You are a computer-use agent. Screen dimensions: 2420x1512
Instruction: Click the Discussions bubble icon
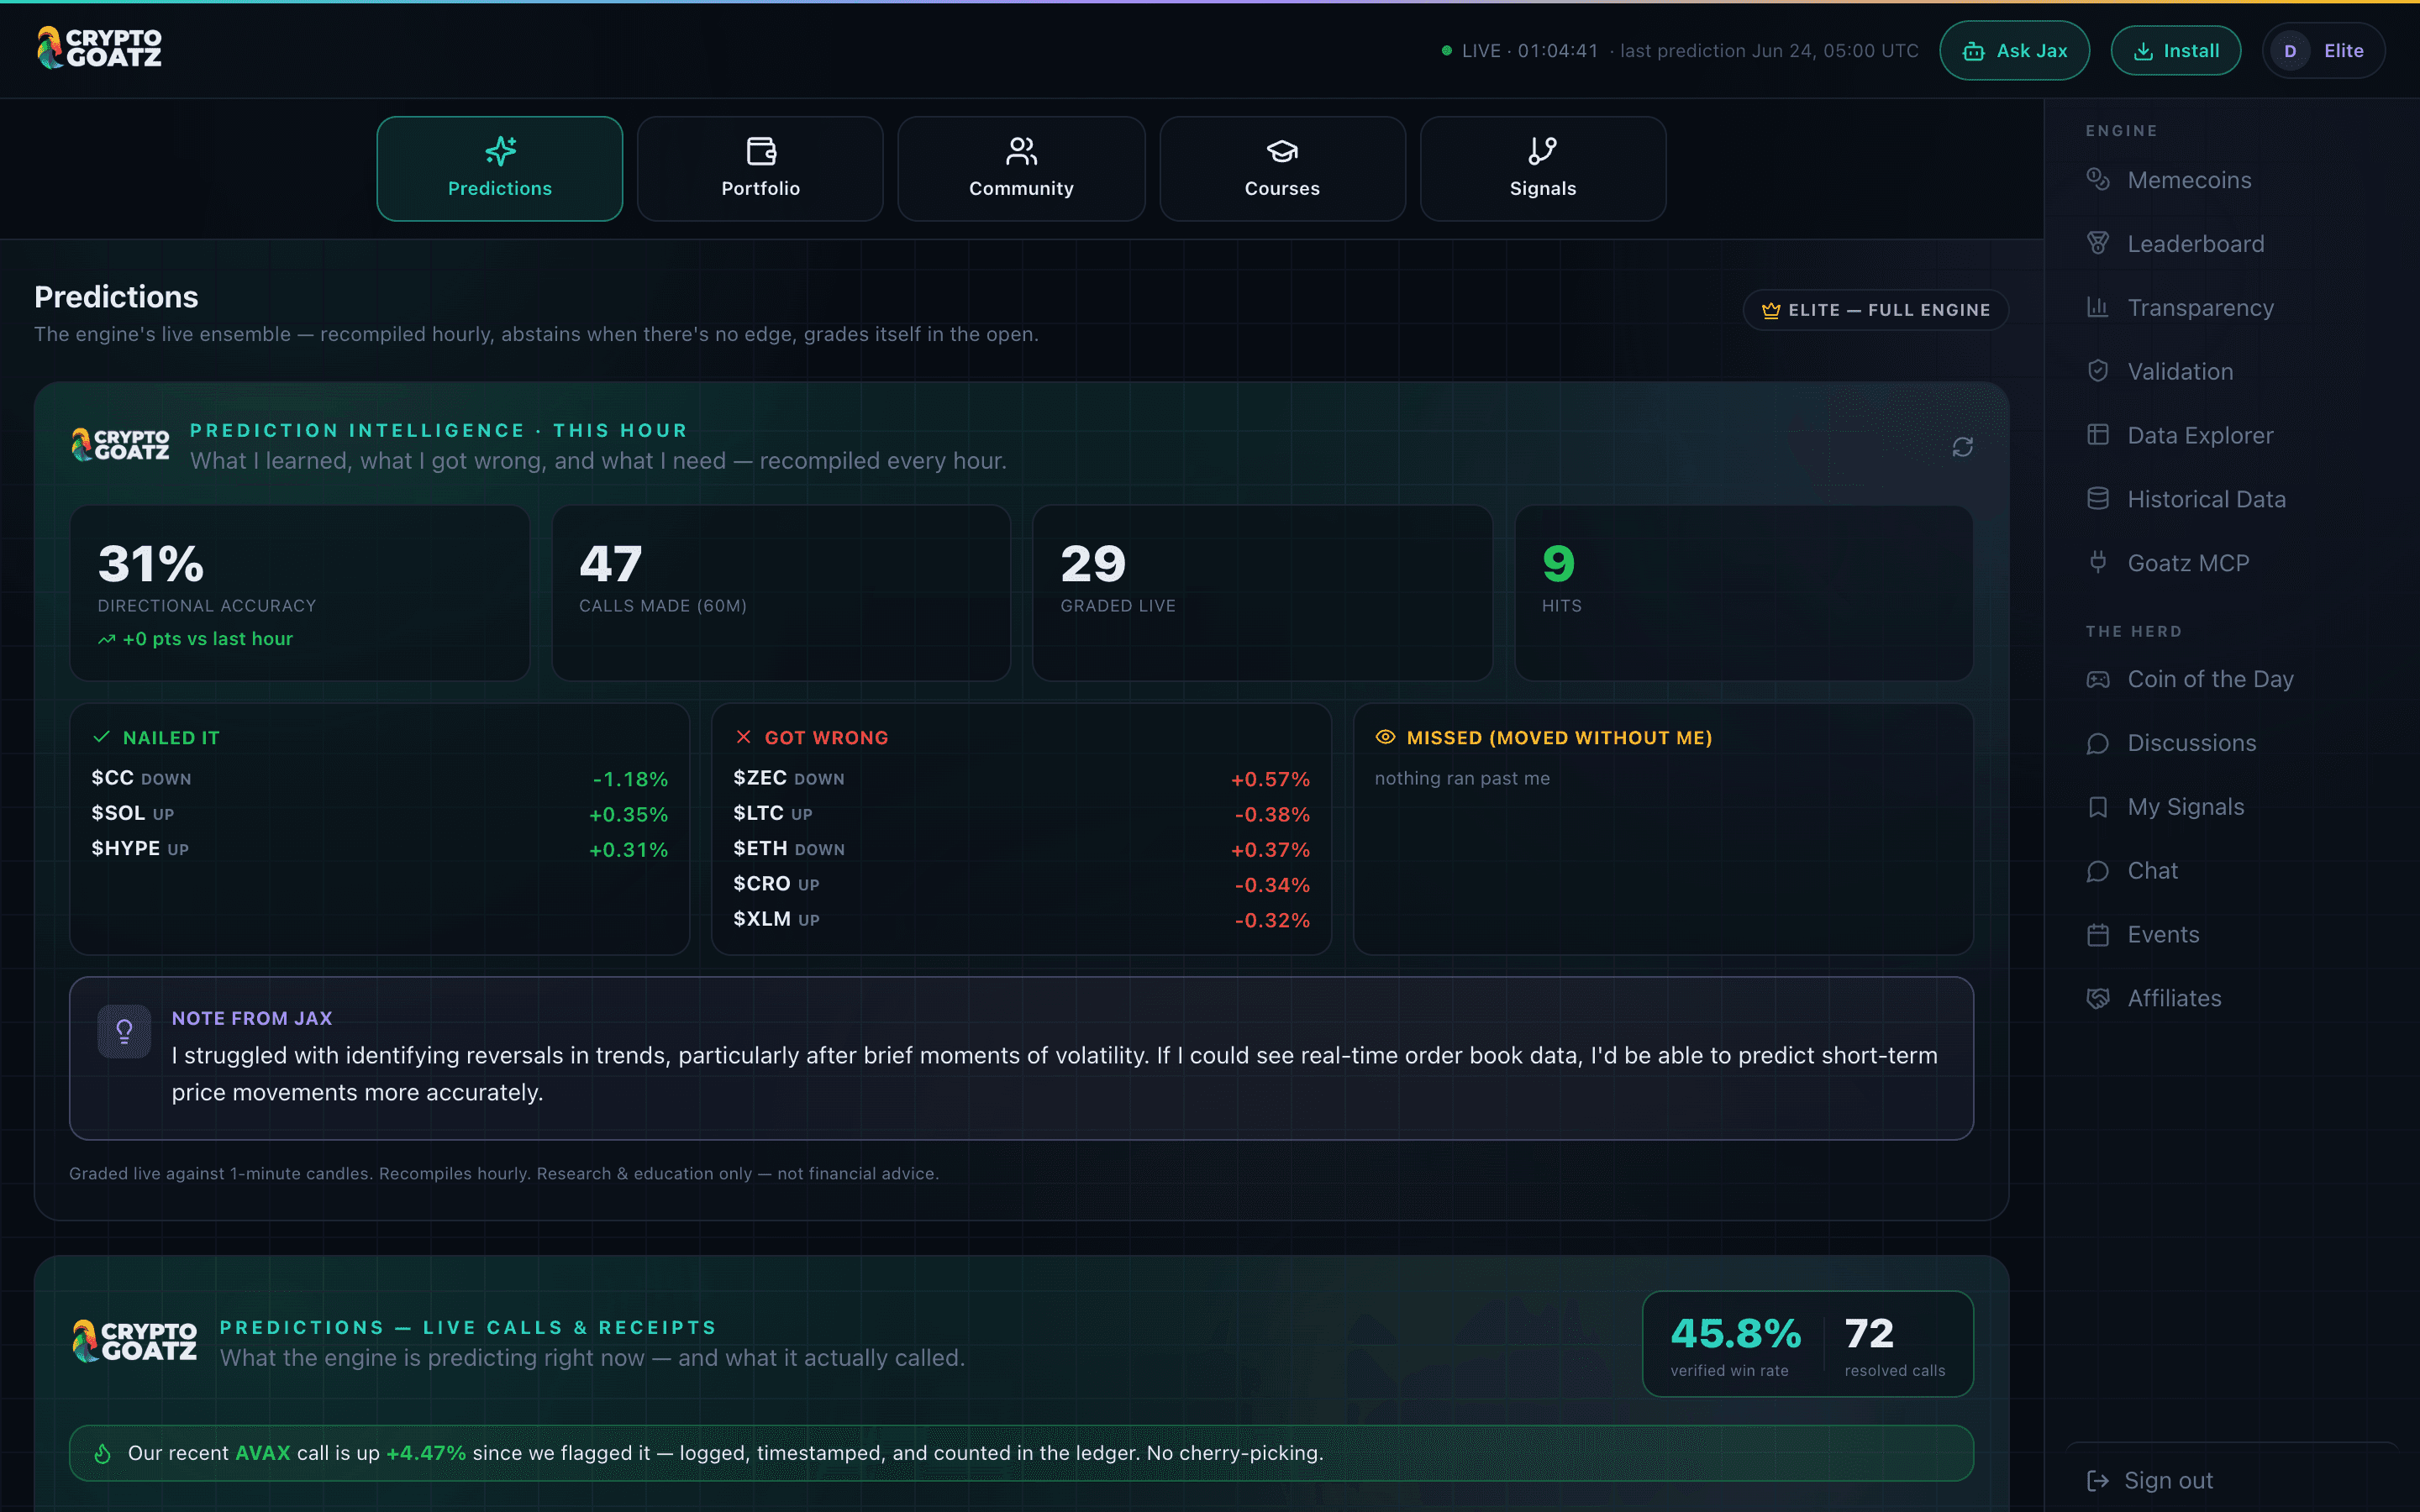tap(2098, 743)
